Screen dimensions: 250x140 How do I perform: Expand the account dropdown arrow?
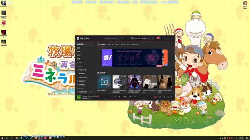(147, 38)
